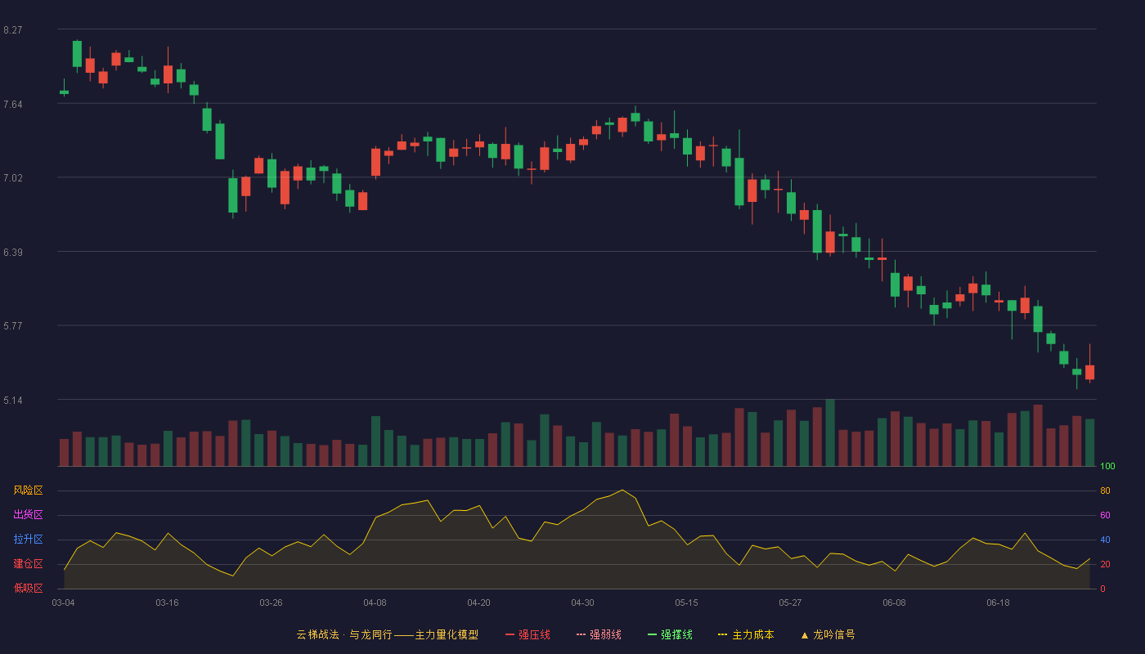The image size is (1145, 654).
Task: Click the 04-30 date label
Action: (x=582, y=602)
